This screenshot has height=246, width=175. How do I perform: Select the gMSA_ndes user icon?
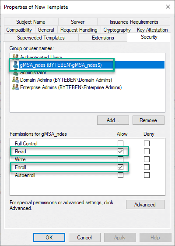[x=16, y=65]
